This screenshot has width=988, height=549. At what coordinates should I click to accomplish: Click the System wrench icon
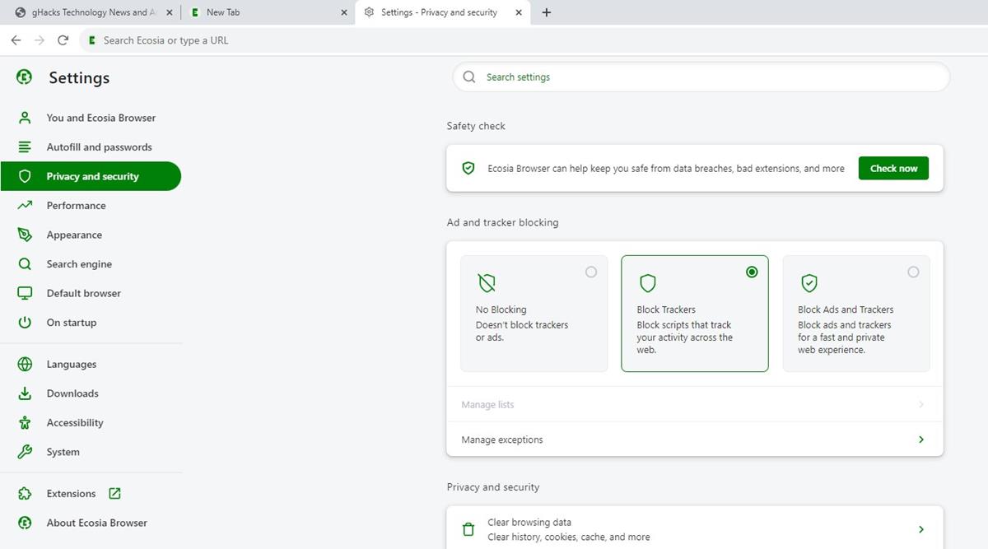tap(25, 452)
